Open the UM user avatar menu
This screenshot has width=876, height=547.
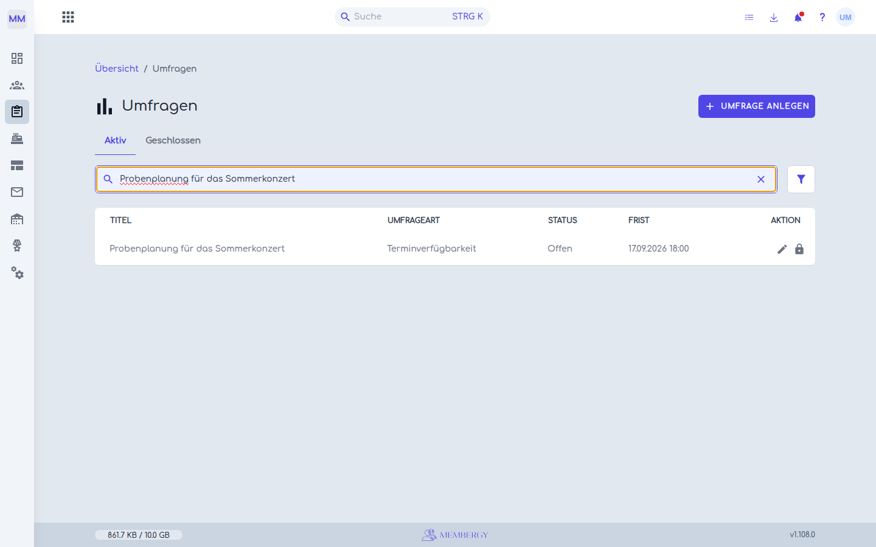click(x=846, y=17)
